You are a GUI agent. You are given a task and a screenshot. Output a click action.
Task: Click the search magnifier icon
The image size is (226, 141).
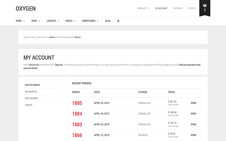point(118,21)
